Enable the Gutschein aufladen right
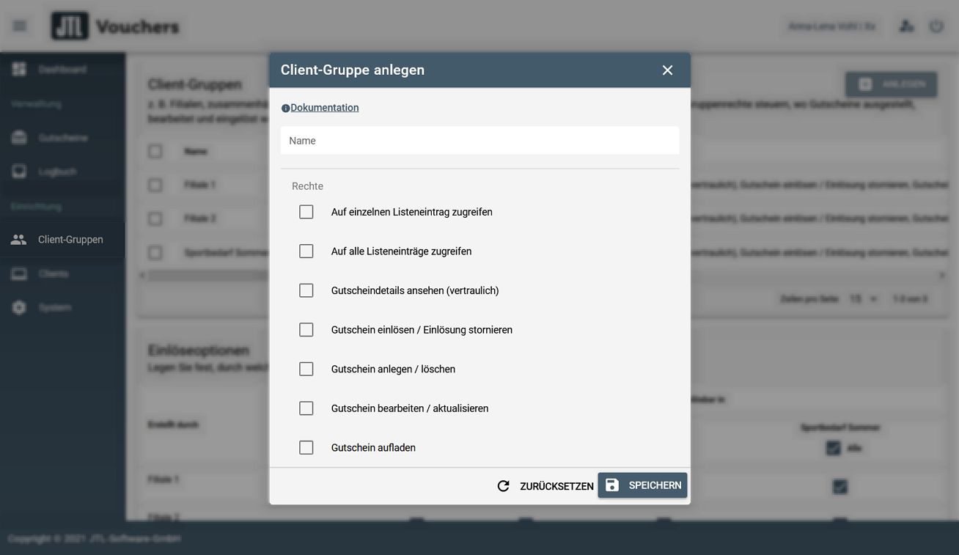Viewport: 959px width, 555px height. (x=306, y=447)
